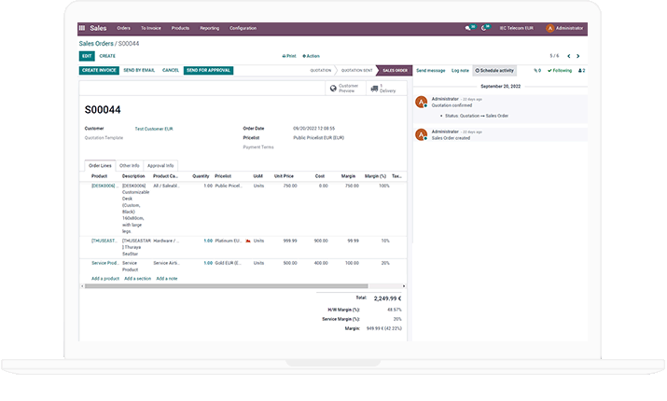Click the Test Customer EUR link
Screen dimensions: 667x401
pyautogui.click(x=154, y=129)
